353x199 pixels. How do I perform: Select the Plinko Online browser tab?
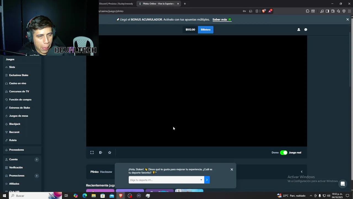(x=159, y=4)
